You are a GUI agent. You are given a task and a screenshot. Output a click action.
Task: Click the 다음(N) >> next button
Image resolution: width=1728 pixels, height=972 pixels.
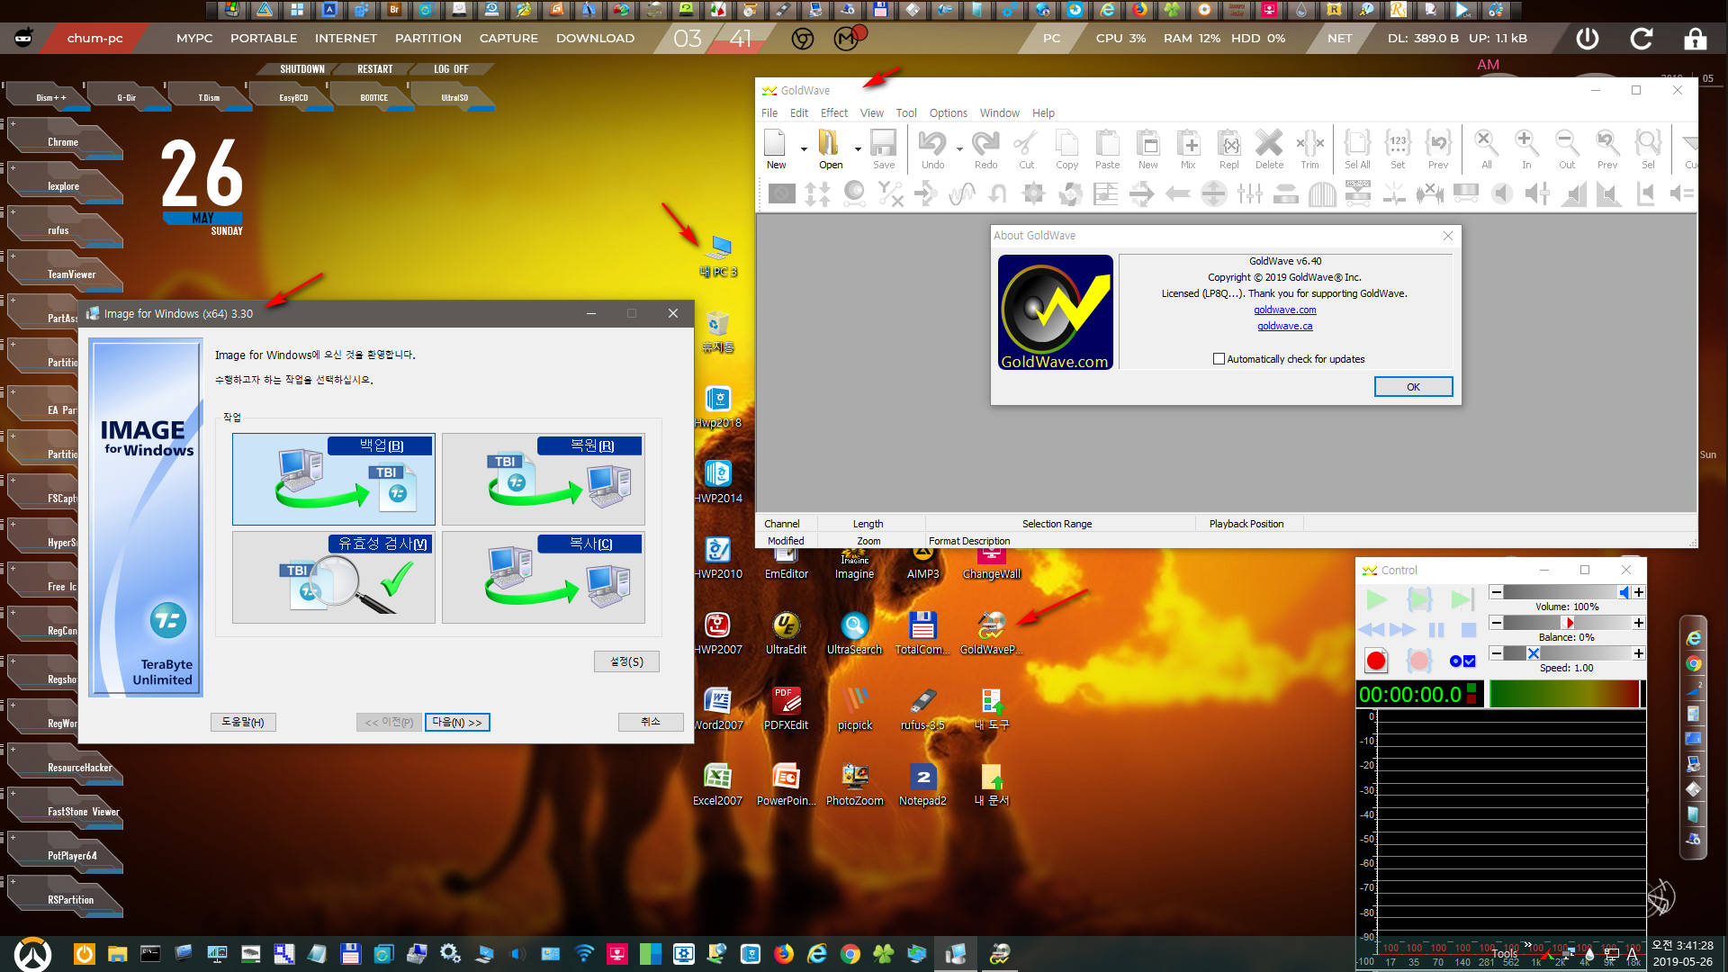[457, 722]
